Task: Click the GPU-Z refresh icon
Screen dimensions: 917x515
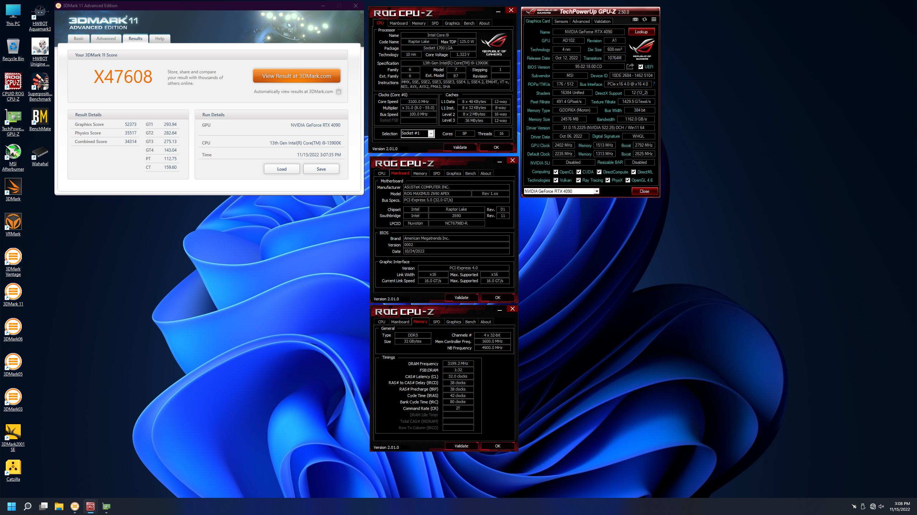Action: 644,20
